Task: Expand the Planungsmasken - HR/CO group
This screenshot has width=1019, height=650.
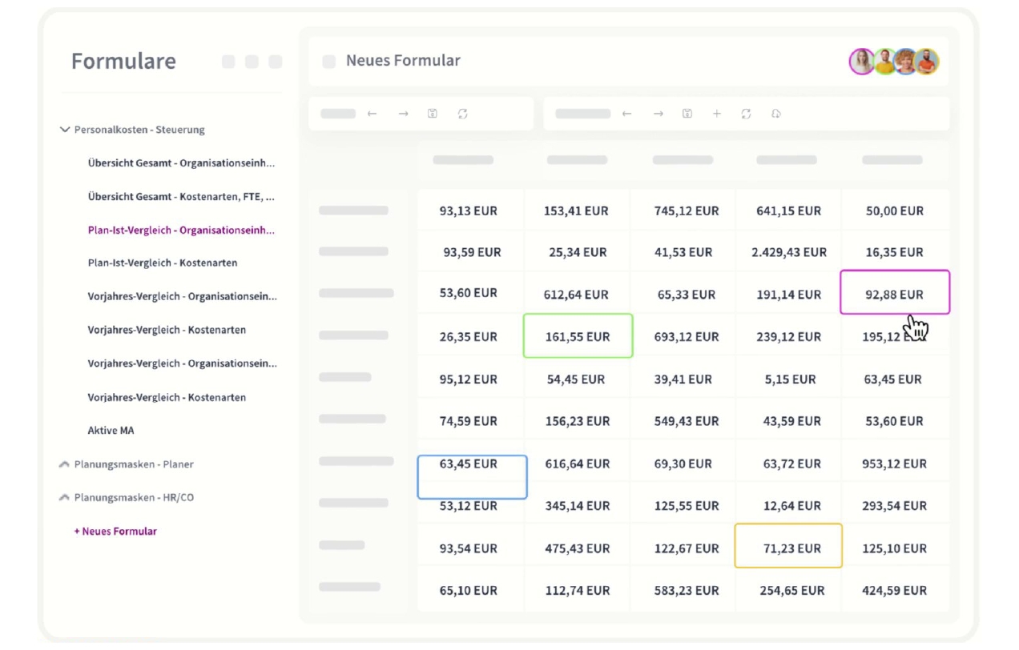Action: 65,498
